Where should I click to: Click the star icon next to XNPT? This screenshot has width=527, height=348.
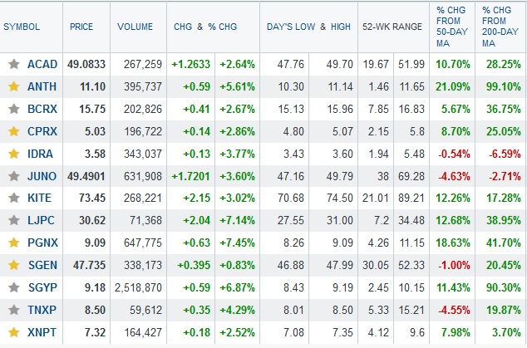14,332
